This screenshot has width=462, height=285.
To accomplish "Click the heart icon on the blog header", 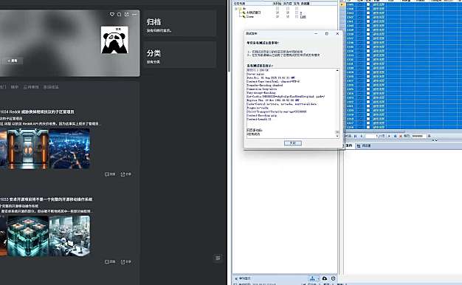I will pos(112,15).
